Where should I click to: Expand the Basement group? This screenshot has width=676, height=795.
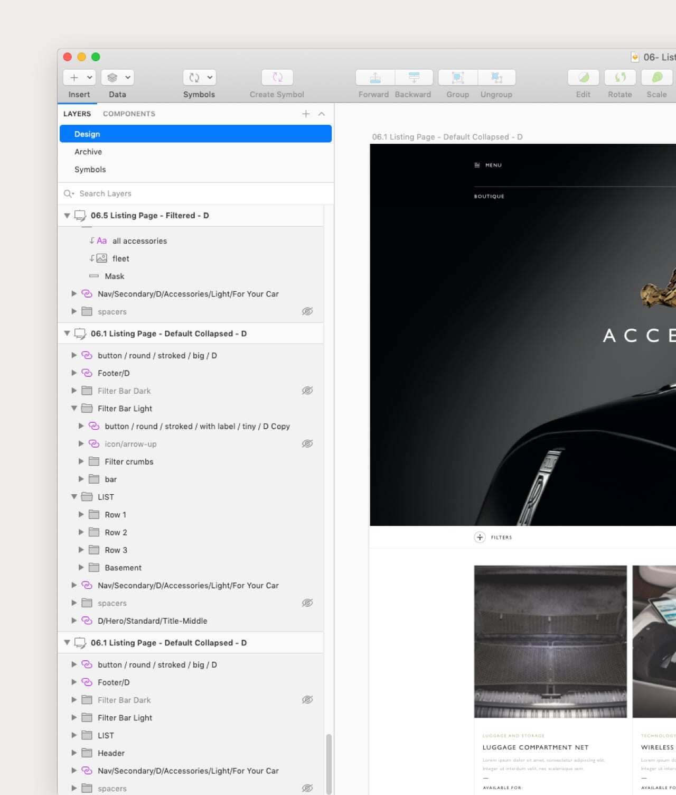[81, 567]
